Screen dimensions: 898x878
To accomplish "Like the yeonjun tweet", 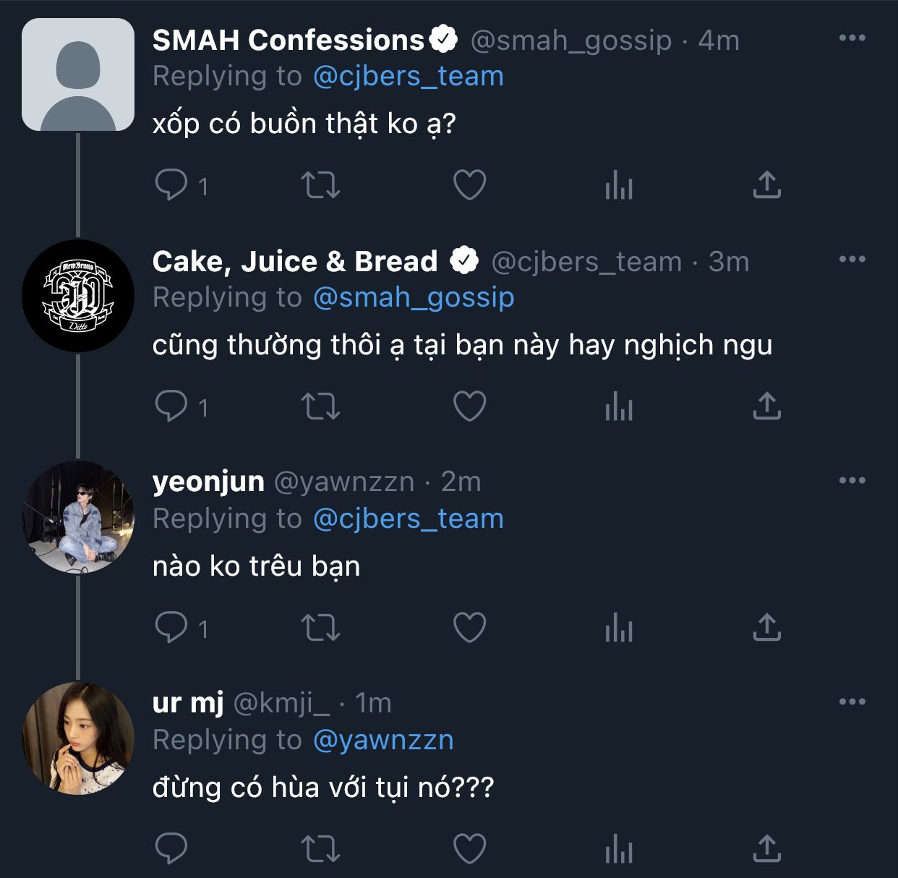I will pyautogui.click(x=469, y=628).
